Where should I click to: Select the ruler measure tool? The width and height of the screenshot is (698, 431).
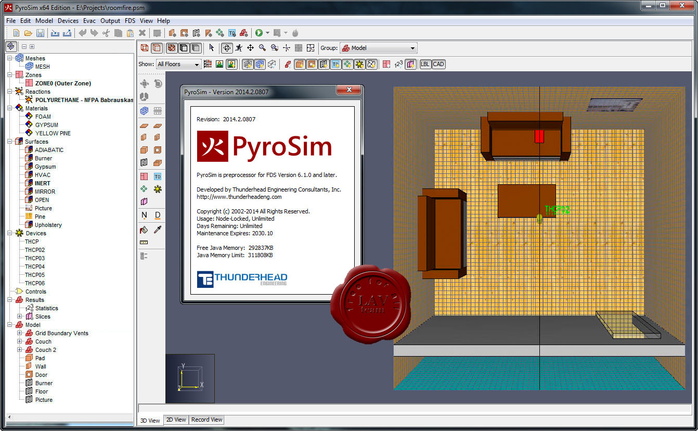coord(144,243)
